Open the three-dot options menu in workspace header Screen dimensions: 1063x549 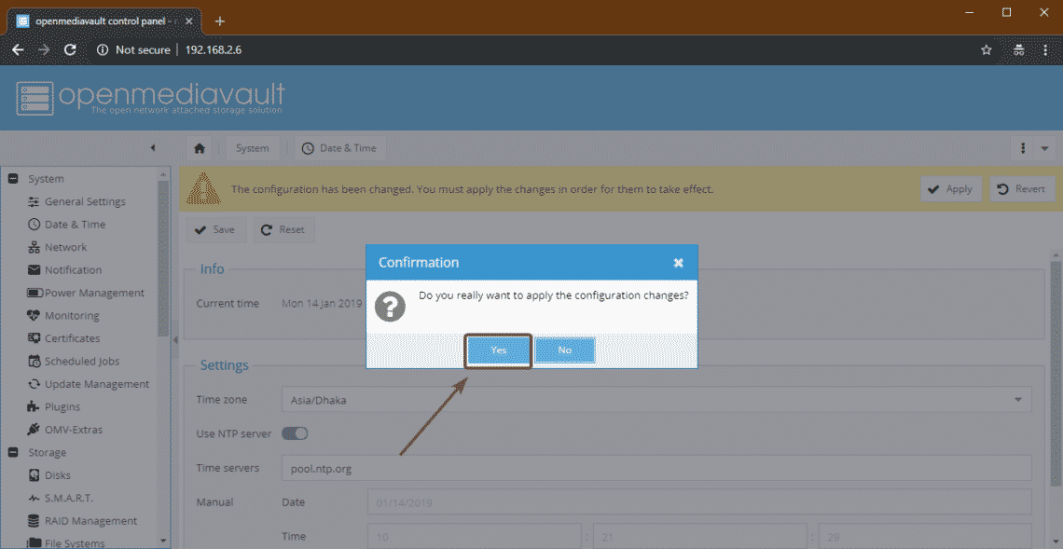[1022, 148]
